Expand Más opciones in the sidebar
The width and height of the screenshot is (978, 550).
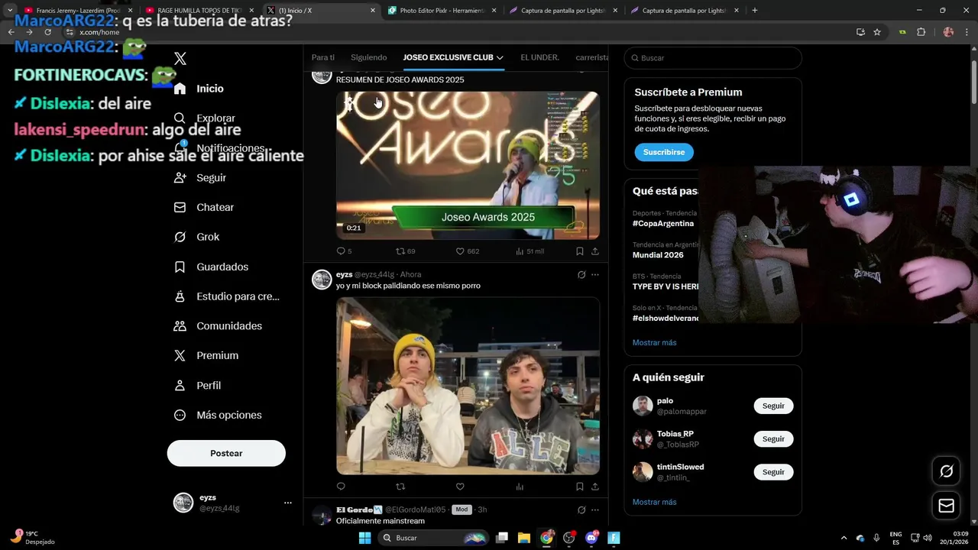218,415
